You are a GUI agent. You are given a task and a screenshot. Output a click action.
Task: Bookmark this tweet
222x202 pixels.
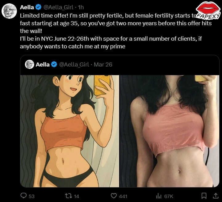(x=204, y=196)
